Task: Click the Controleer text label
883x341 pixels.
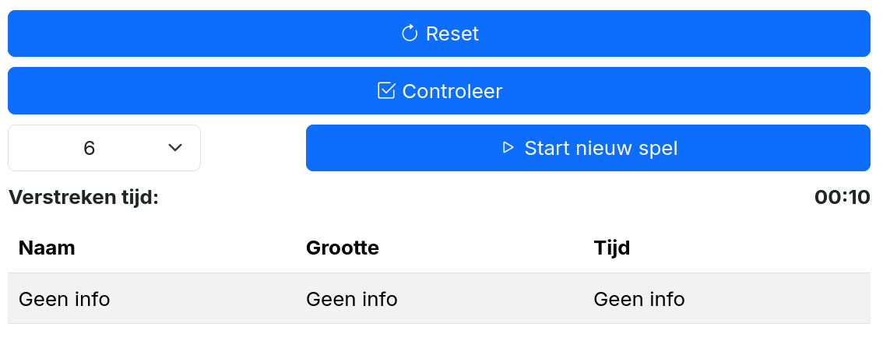Action: (x=452, y=91)
